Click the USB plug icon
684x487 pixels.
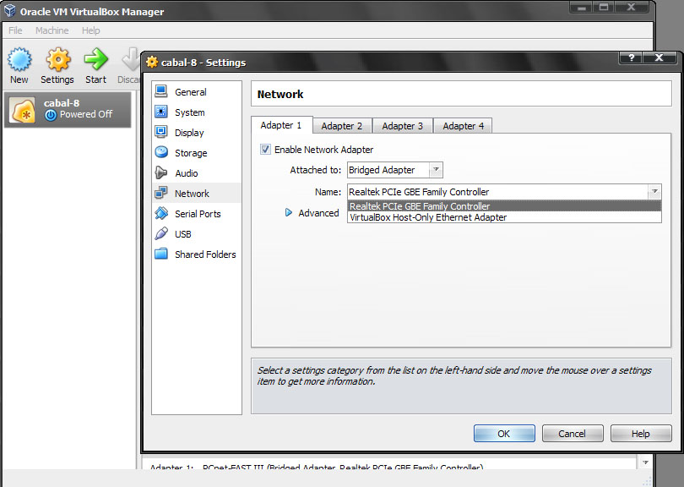(x=161, y=233)
